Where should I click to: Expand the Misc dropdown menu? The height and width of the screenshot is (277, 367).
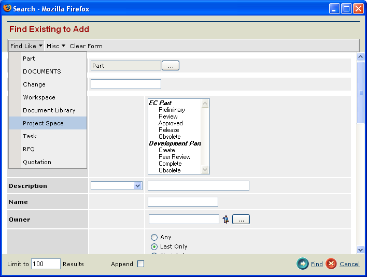tap(56, 46)
